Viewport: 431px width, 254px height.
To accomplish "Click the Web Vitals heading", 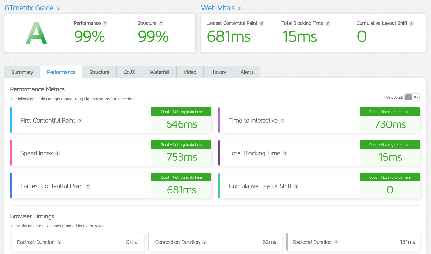I will [x=218, y=8].
